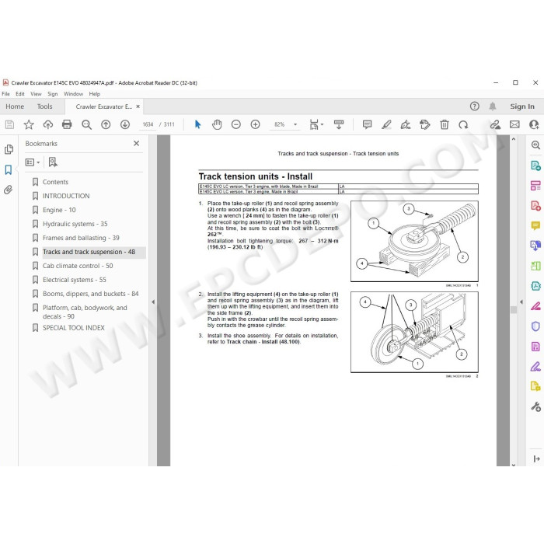Send the file by email icon
Viewport: 544px width, 544px height.
pyautogui.click(x=514, y=124)
